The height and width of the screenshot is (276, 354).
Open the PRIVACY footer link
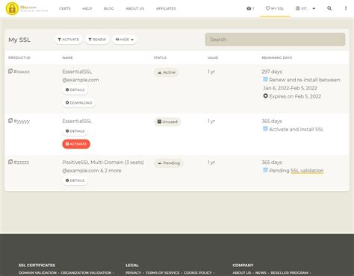[133, 273]
